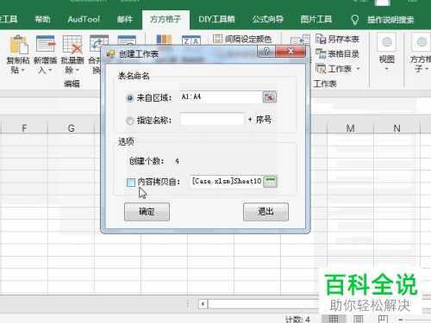Expand the 新增插入 dropdown arrow
Viewport: 431px width, 323px height.
[x=50, y=70]
